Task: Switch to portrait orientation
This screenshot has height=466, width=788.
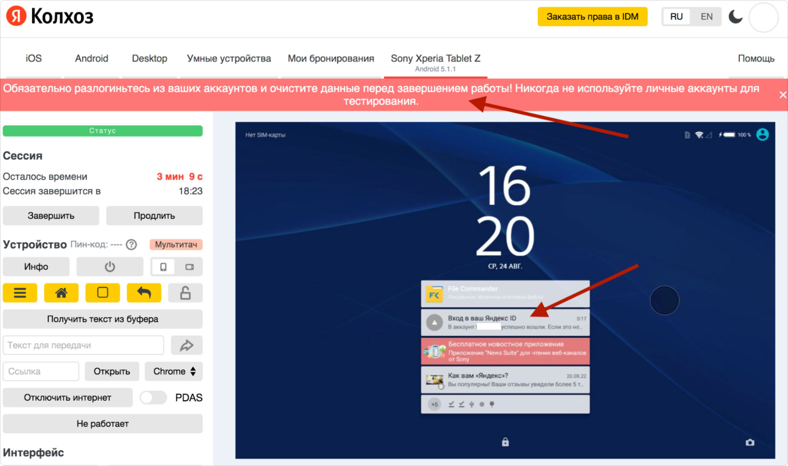Action: click(163, 267)
